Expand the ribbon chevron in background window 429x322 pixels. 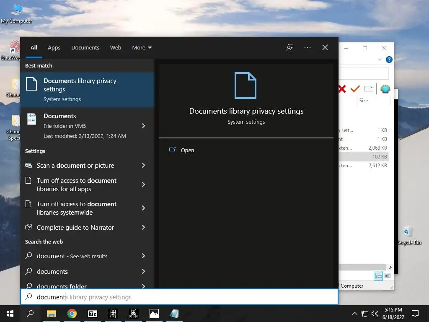pos(380,60)
